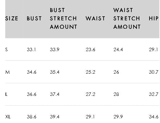
Task: Click the bust value 33.1
Action: [31, 50]
